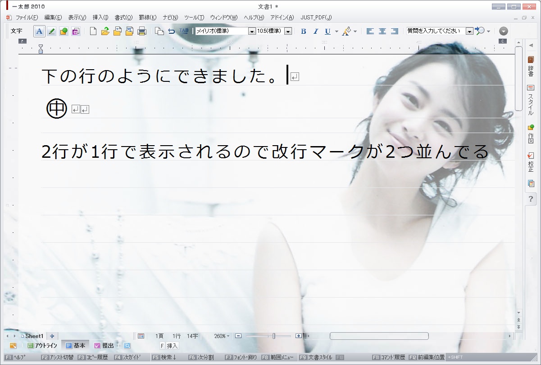This screenshot has height=365, width=541.
Task: Open a file using the open-folder icon
Action: coord(105,31)
